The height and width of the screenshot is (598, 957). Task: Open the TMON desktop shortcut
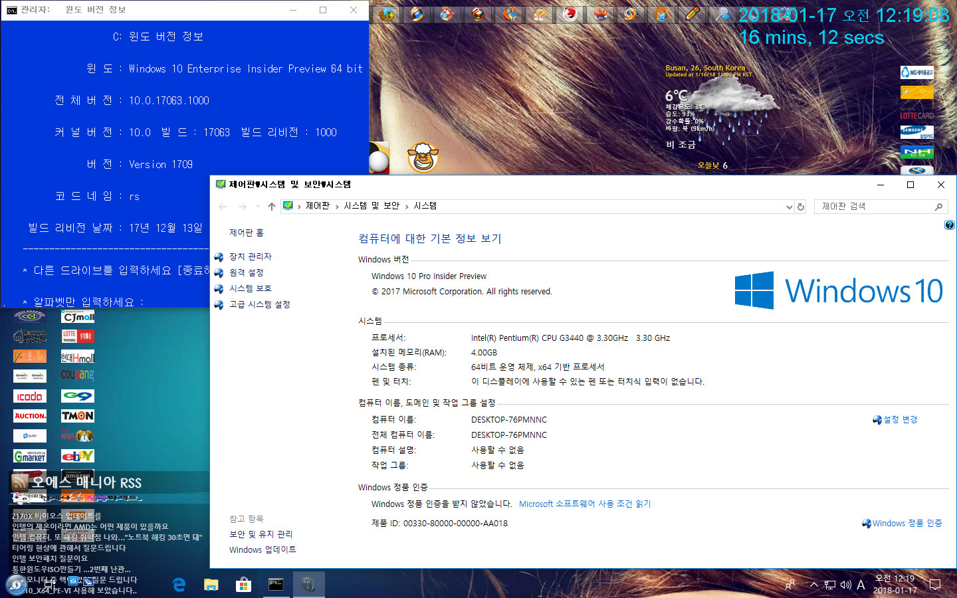(x=78, y=416)
